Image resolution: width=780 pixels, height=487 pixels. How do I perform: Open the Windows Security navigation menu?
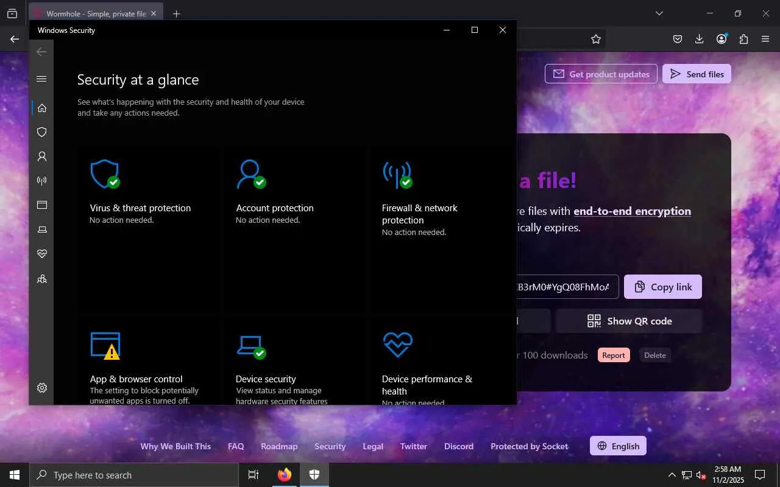pyautogui.click(x=41, y=79)
